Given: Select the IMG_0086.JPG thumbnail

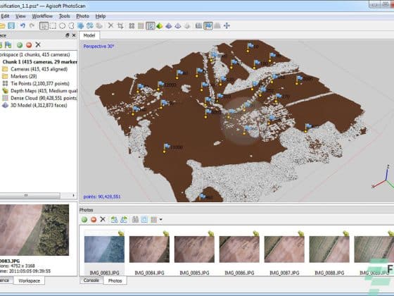Looking at the screenshot, I should [x=239, y=253].
